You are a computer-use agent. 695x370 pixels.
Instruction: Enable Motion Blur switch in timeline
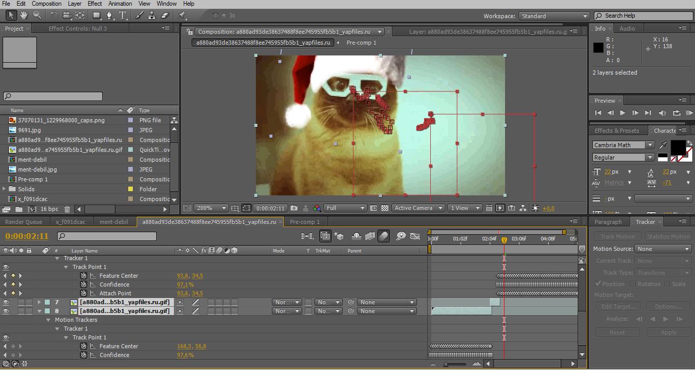[x=383, y=236]
